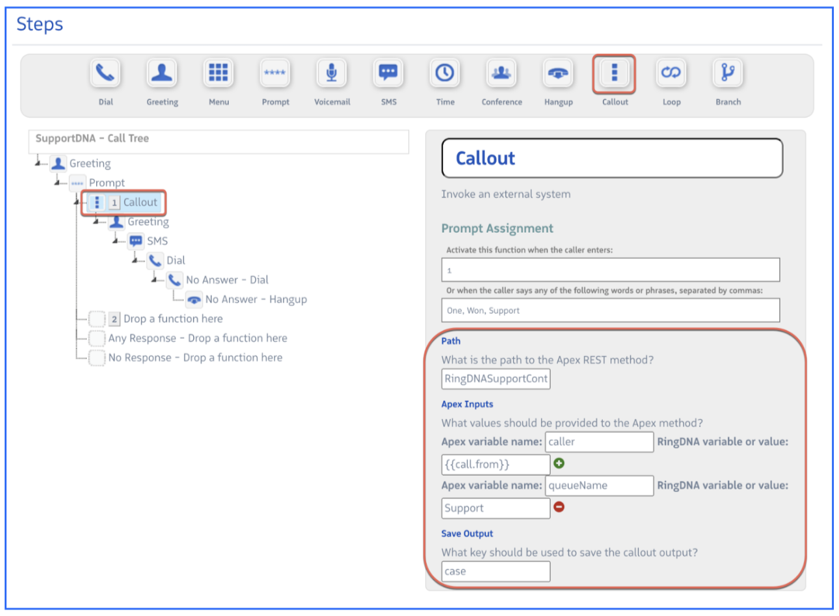Select the Loop step icon
Screen dimensions: 839x616
[671, 73]
